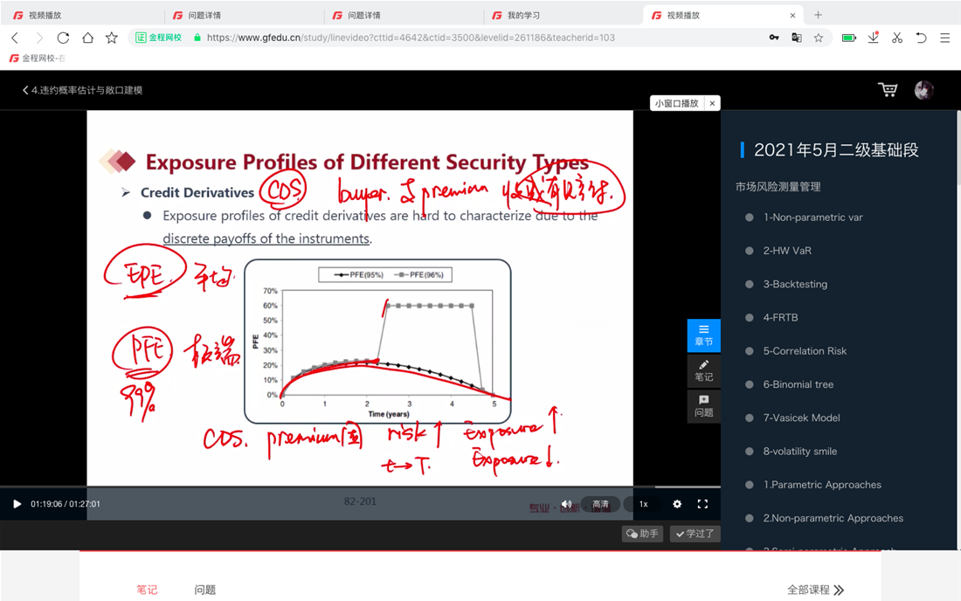Viewport: 961px width, 601px height.
Task: Go forward one page in browser
Action: coord(39,38)
